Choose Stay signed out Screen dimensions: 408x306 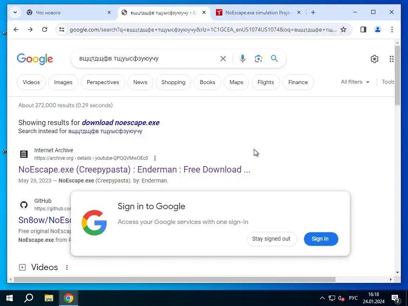click(272, 239)
